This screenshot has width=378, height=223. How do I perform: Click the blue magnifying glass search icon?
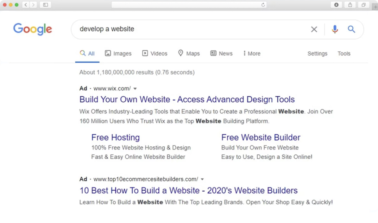(351, 29)
